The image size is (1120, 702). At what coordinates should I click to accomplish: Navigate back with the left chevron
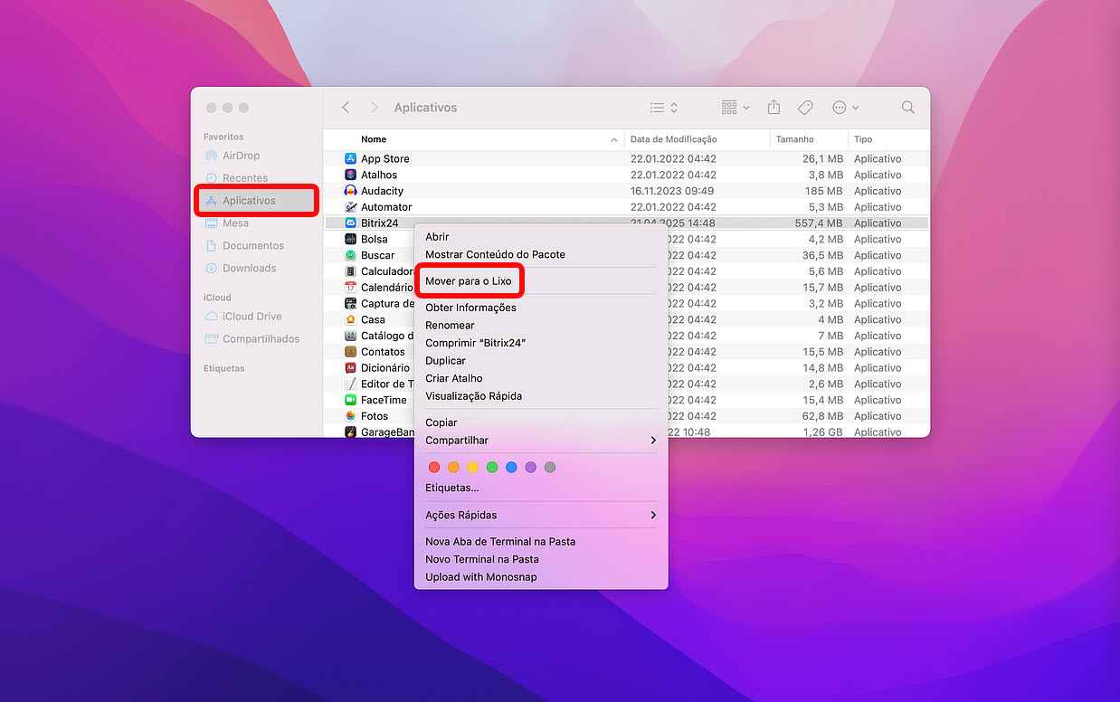click(346, 108)
